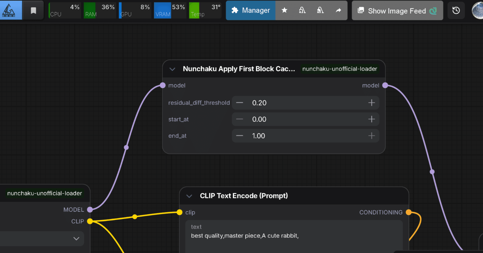Increase residual_diff_threshold with plus button

tap(372, 103)
